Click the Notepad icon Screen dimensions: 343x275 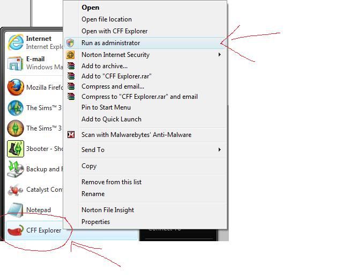16,209
